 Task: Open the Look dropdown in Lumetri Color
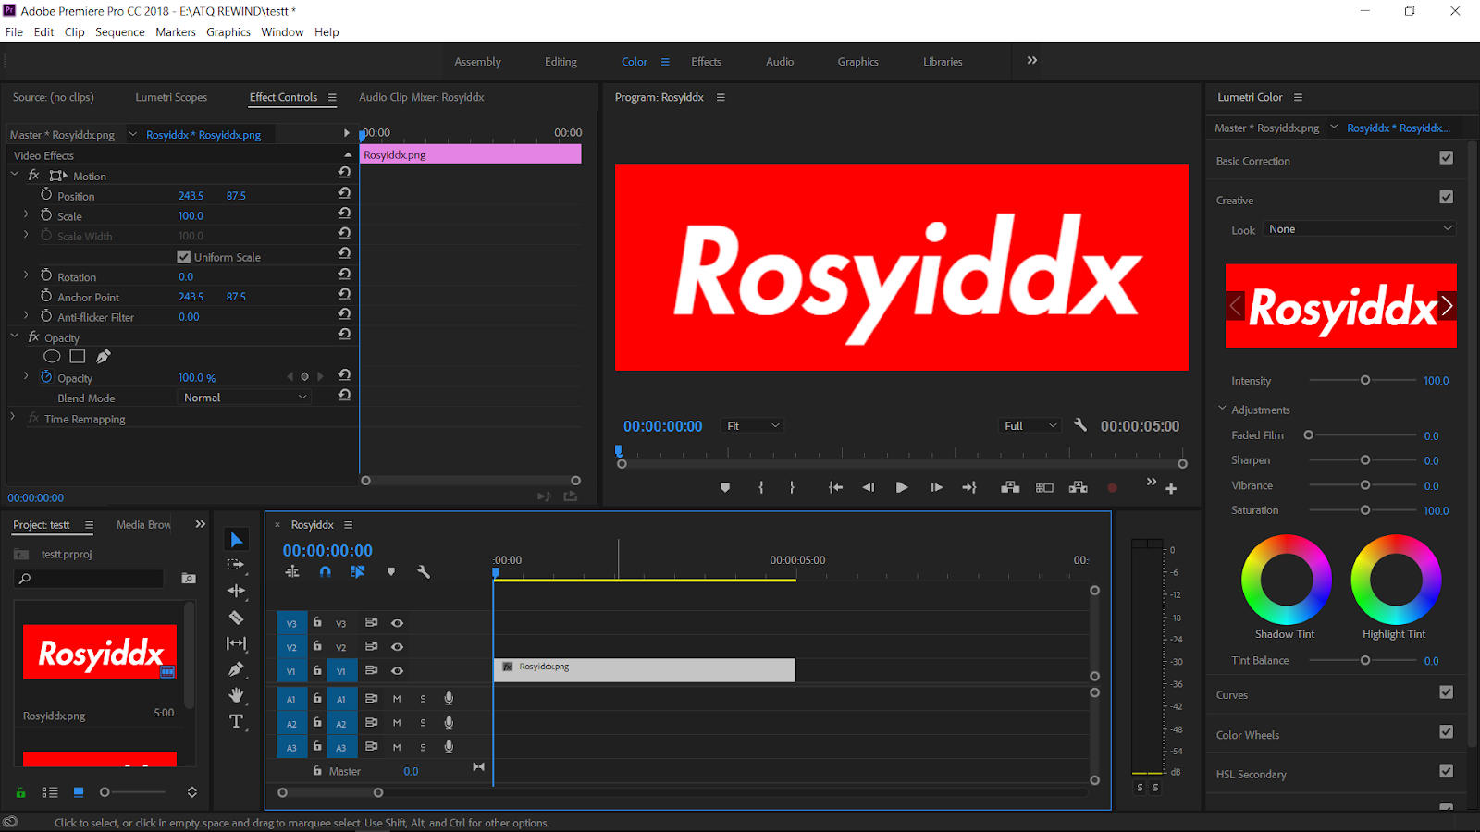(1360, 229)
